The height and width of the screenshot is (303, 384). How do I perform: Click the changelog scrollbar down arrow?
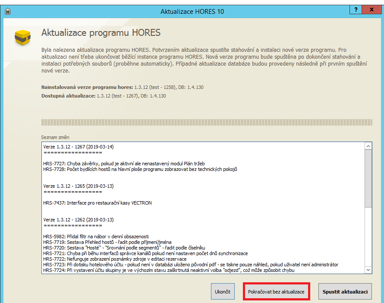pos(368,270)
